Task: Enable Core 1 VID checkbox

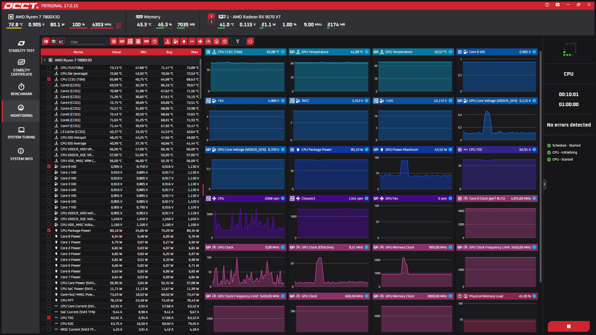Action: click(49, 172)
